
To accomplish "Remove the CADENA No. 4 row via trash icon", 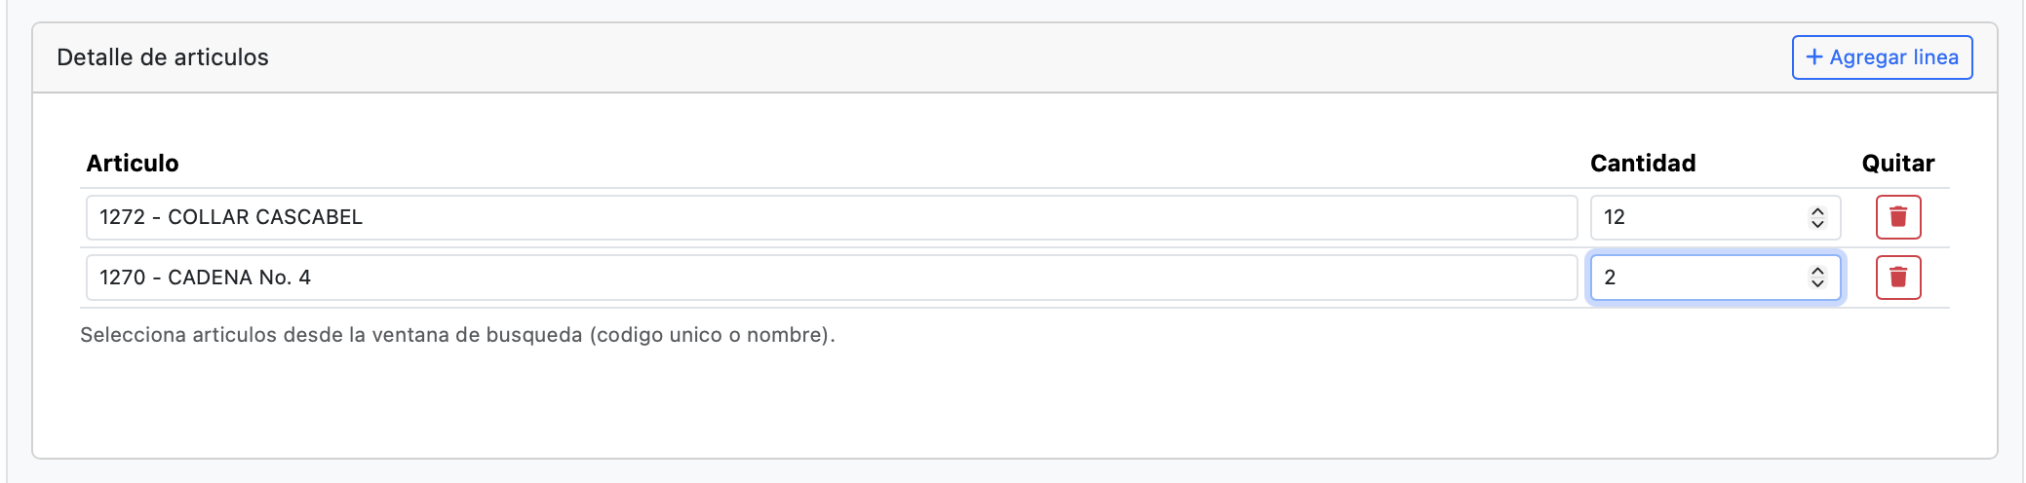I will coord(1898,278).
